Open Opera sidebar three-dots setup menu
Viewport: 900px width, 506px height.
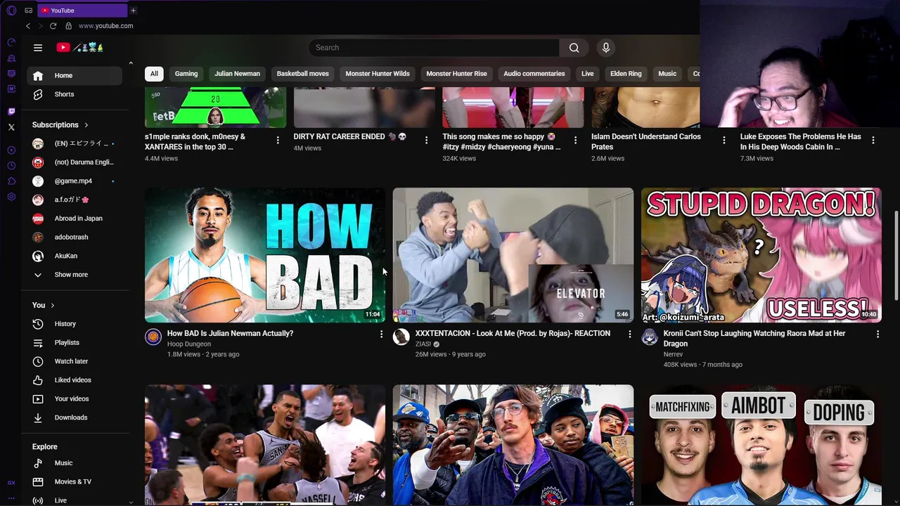tap(11, 498)
